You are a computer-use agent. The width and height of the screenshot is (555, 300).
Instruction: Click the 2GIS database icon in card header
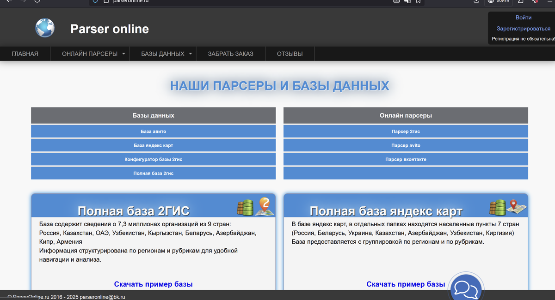pyautogui.click(x=256, y=206)
